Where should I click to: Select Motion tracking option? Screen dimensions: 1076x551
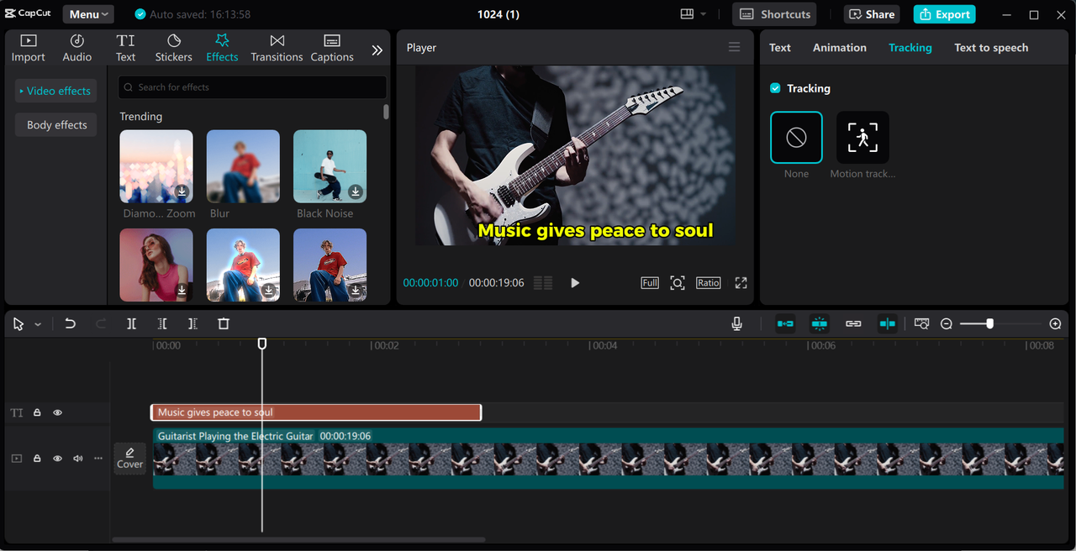pos(862,137)
